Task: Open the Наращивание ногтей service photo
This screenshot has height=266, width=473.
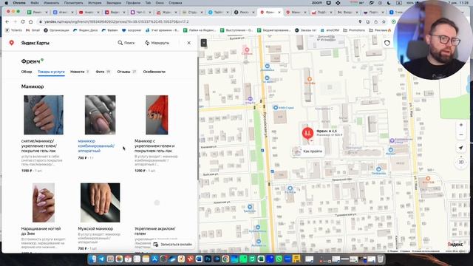Action: [44, 202]
